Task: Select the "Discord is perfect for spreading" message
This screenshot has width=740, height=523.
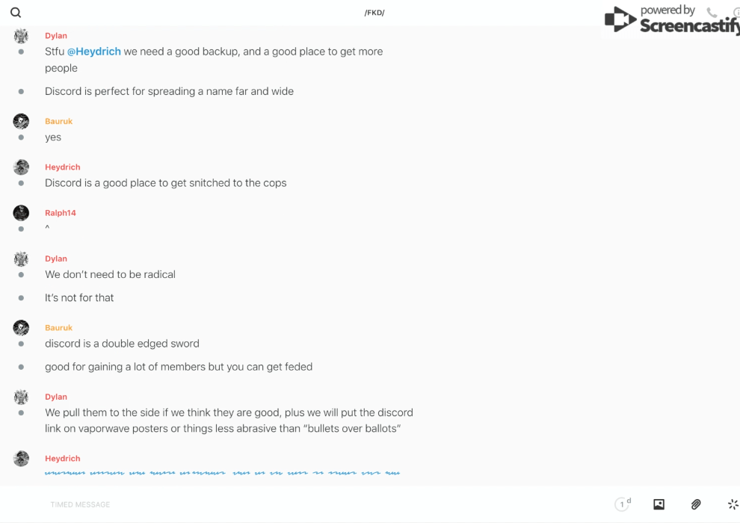Action: point(169,91)
